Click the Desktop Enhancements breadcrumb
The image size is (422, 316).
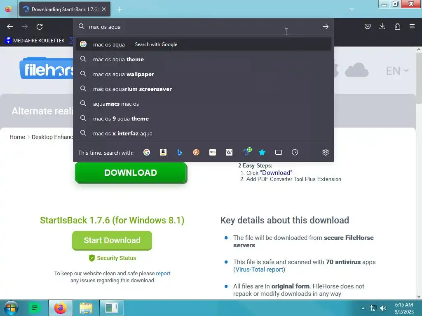52,137
